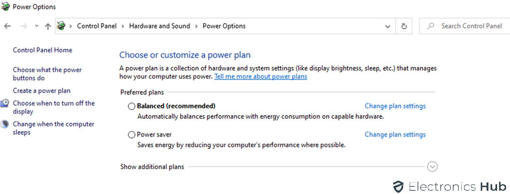The height and width of the screenshot is (194, 510).
Task: Click the clock icon beside turn off display option
Action: (x=5, y=103)
